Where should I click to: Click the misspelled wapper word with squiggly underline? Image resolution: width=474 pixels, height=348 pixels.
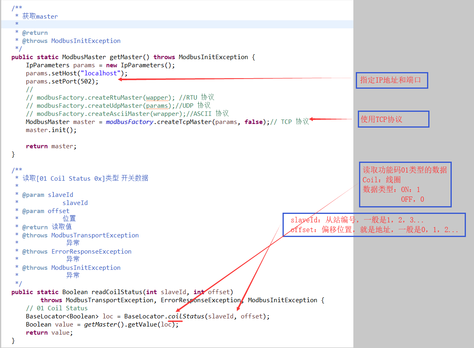[158, 97]
